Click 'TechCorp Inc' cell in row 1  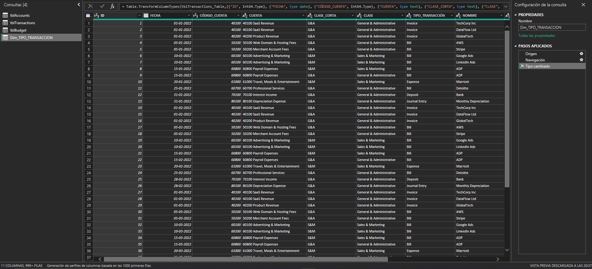480,23
